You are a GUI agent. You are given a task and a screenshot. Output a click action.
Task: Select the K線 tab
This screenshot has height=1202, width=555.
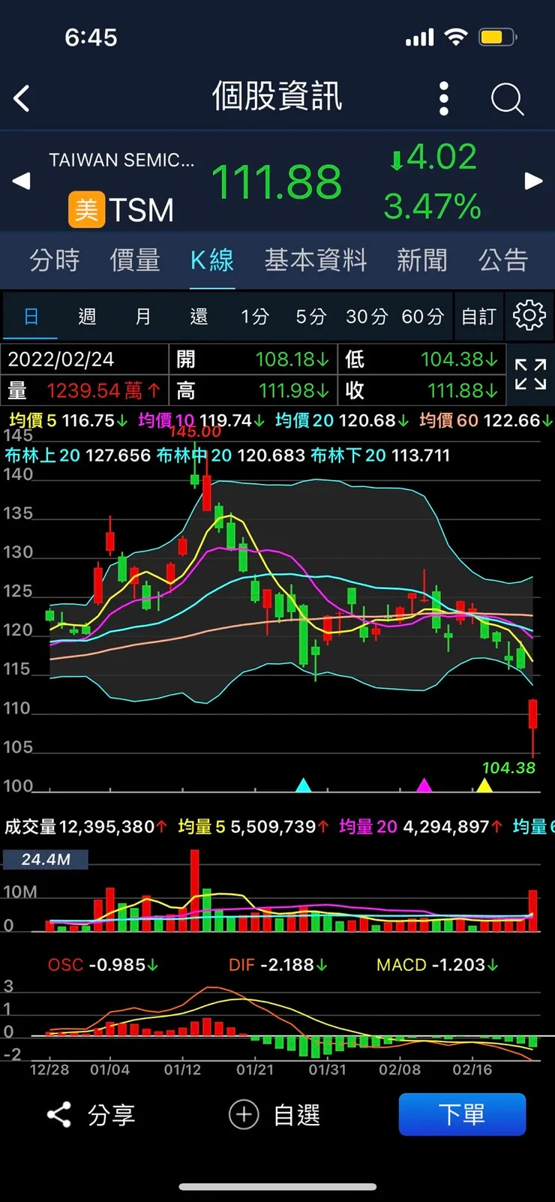212,260
